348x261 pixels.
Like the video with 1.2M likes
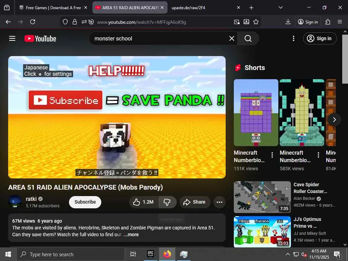[x=144, y=202]
